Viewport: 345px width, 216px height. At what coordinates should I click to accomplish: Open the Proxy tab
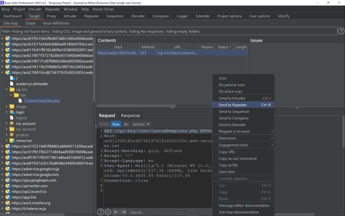coord(51,16)
